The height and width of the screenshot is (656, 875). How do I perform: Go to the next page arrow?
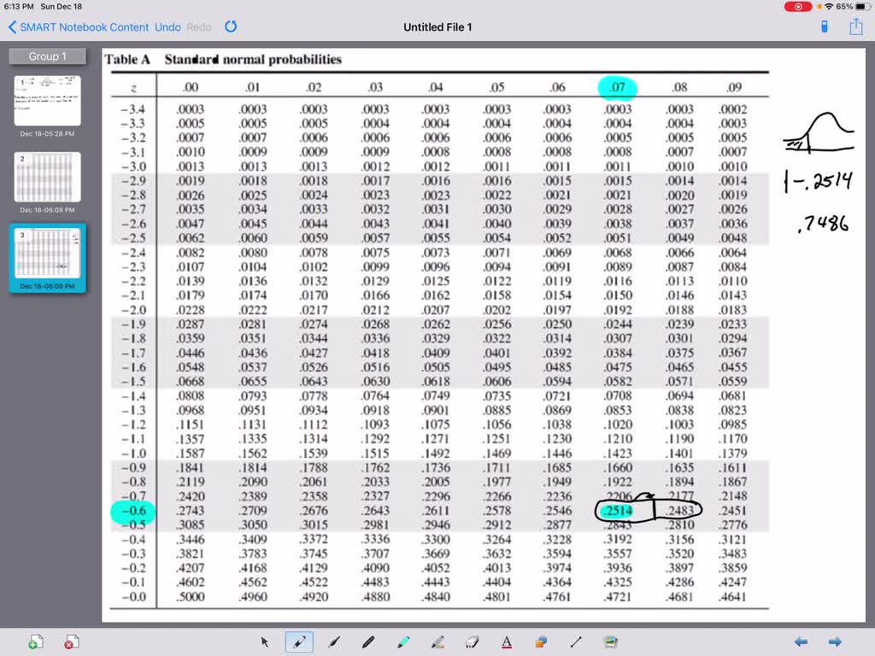(x=835, y=642)
